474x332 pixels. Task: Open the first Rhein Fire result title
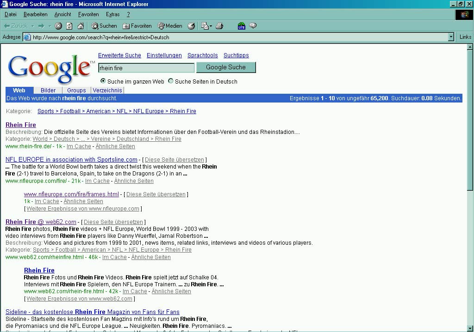20,125
